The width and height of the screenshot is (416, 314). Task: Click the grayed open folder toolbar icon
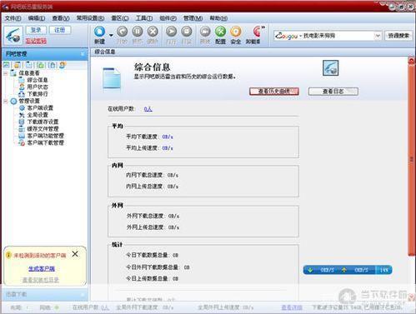[x=187, y=32]
